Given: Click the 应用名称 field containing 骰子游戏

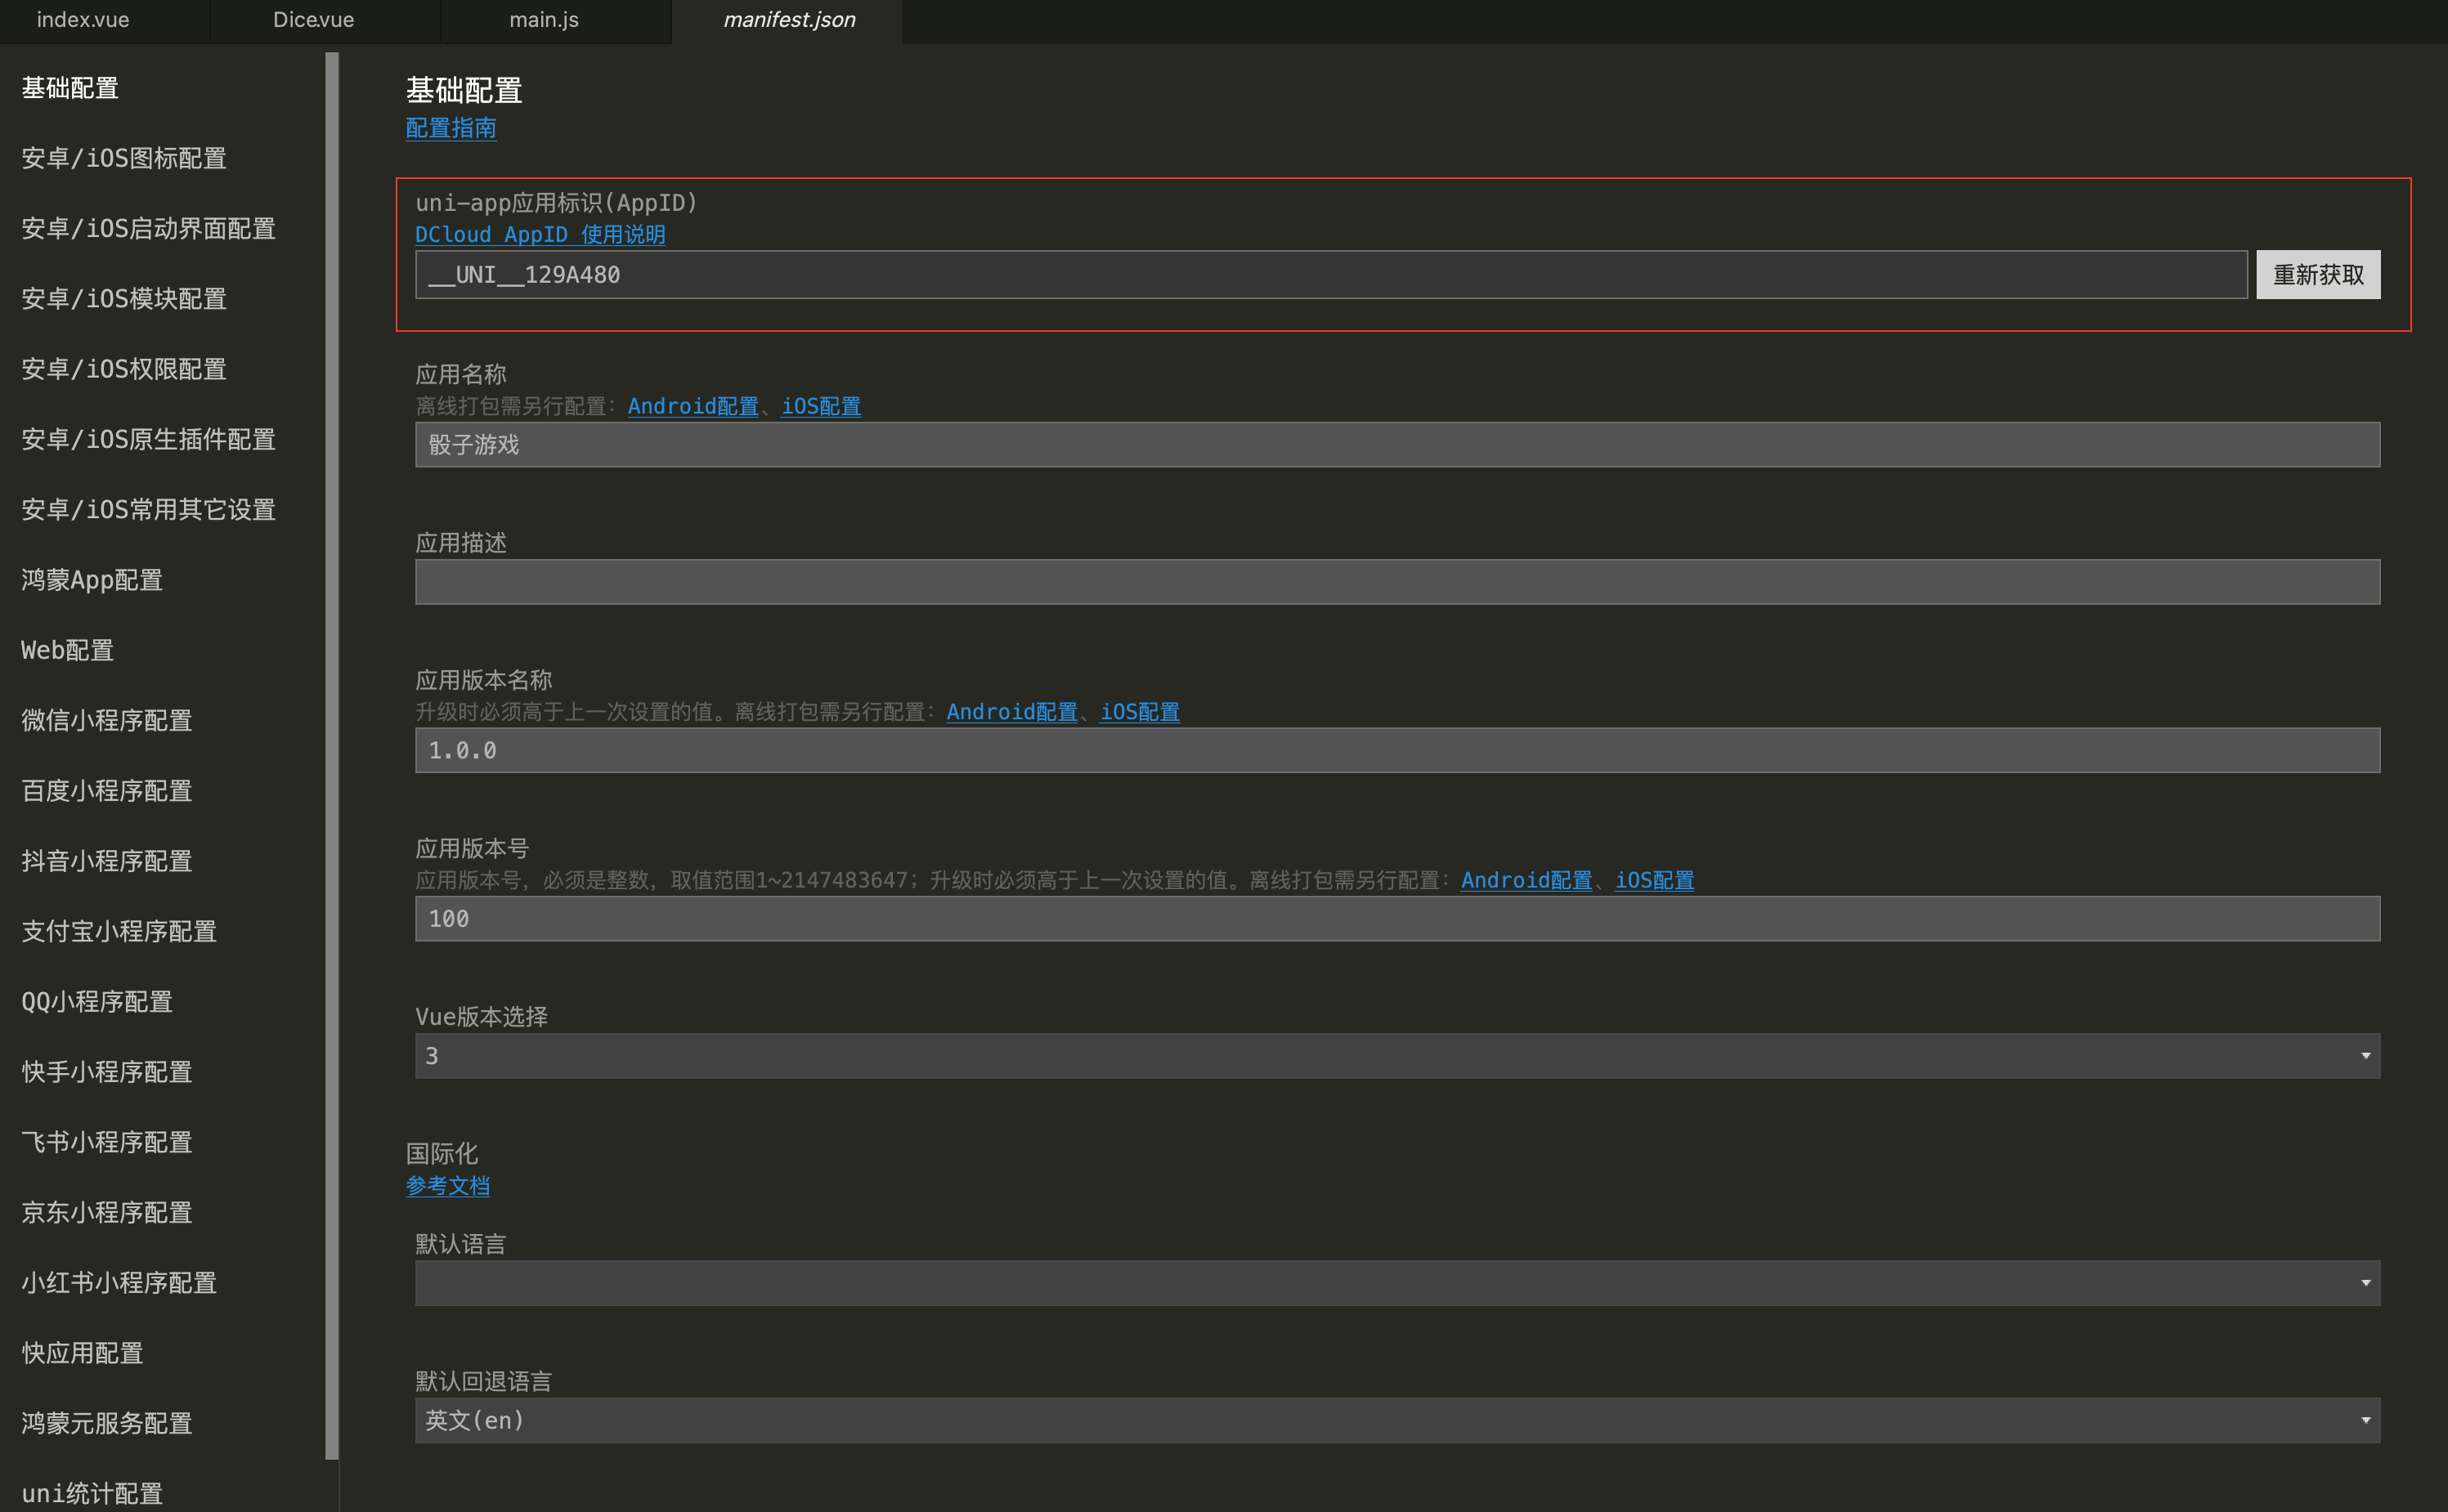Looking at the screenshot, I should (1397, 445).
